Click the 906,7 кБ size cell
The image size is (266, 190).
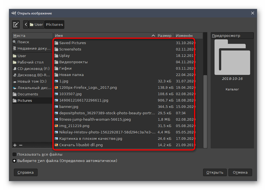pos(166,100)
